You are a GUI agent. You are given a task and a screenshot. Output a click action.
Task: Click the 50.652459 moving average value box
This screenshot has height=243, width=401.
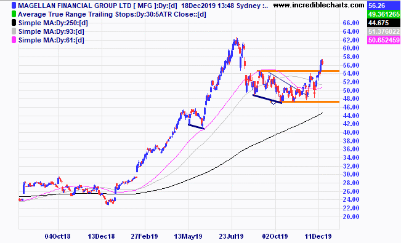[x=384, y=41]
